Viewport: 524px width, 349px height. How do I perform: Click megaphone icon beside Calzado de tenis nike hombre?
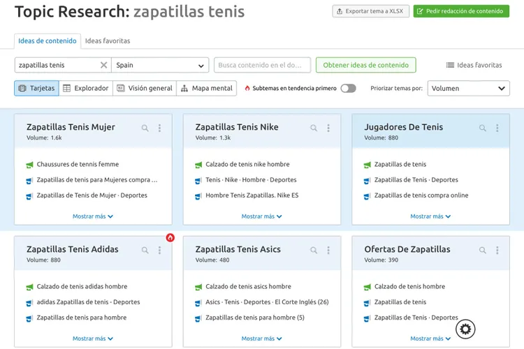coord(198,165)
